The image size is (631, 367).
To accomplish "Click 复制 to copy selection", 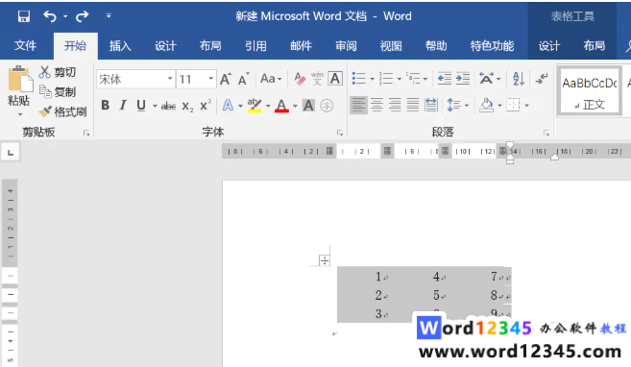I will 58,92.
